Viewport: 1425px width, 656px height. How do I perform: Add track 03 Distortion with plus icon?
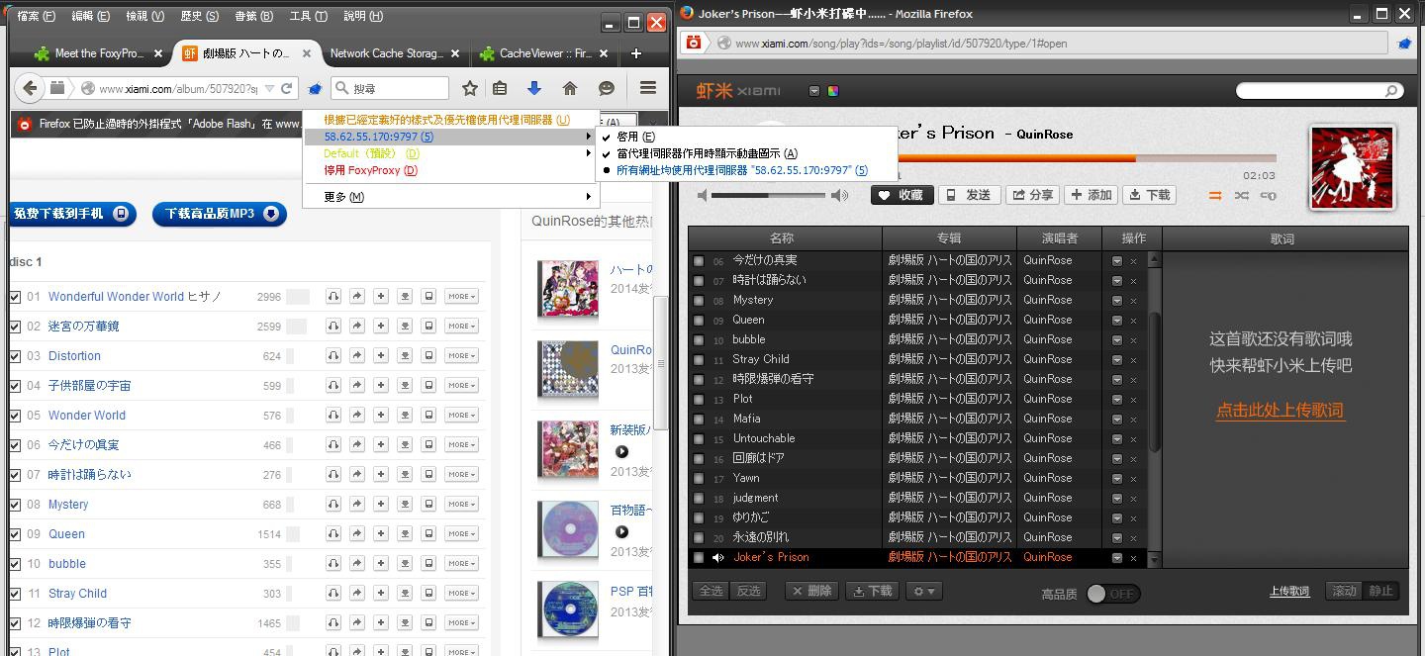[x=381, y=355]
